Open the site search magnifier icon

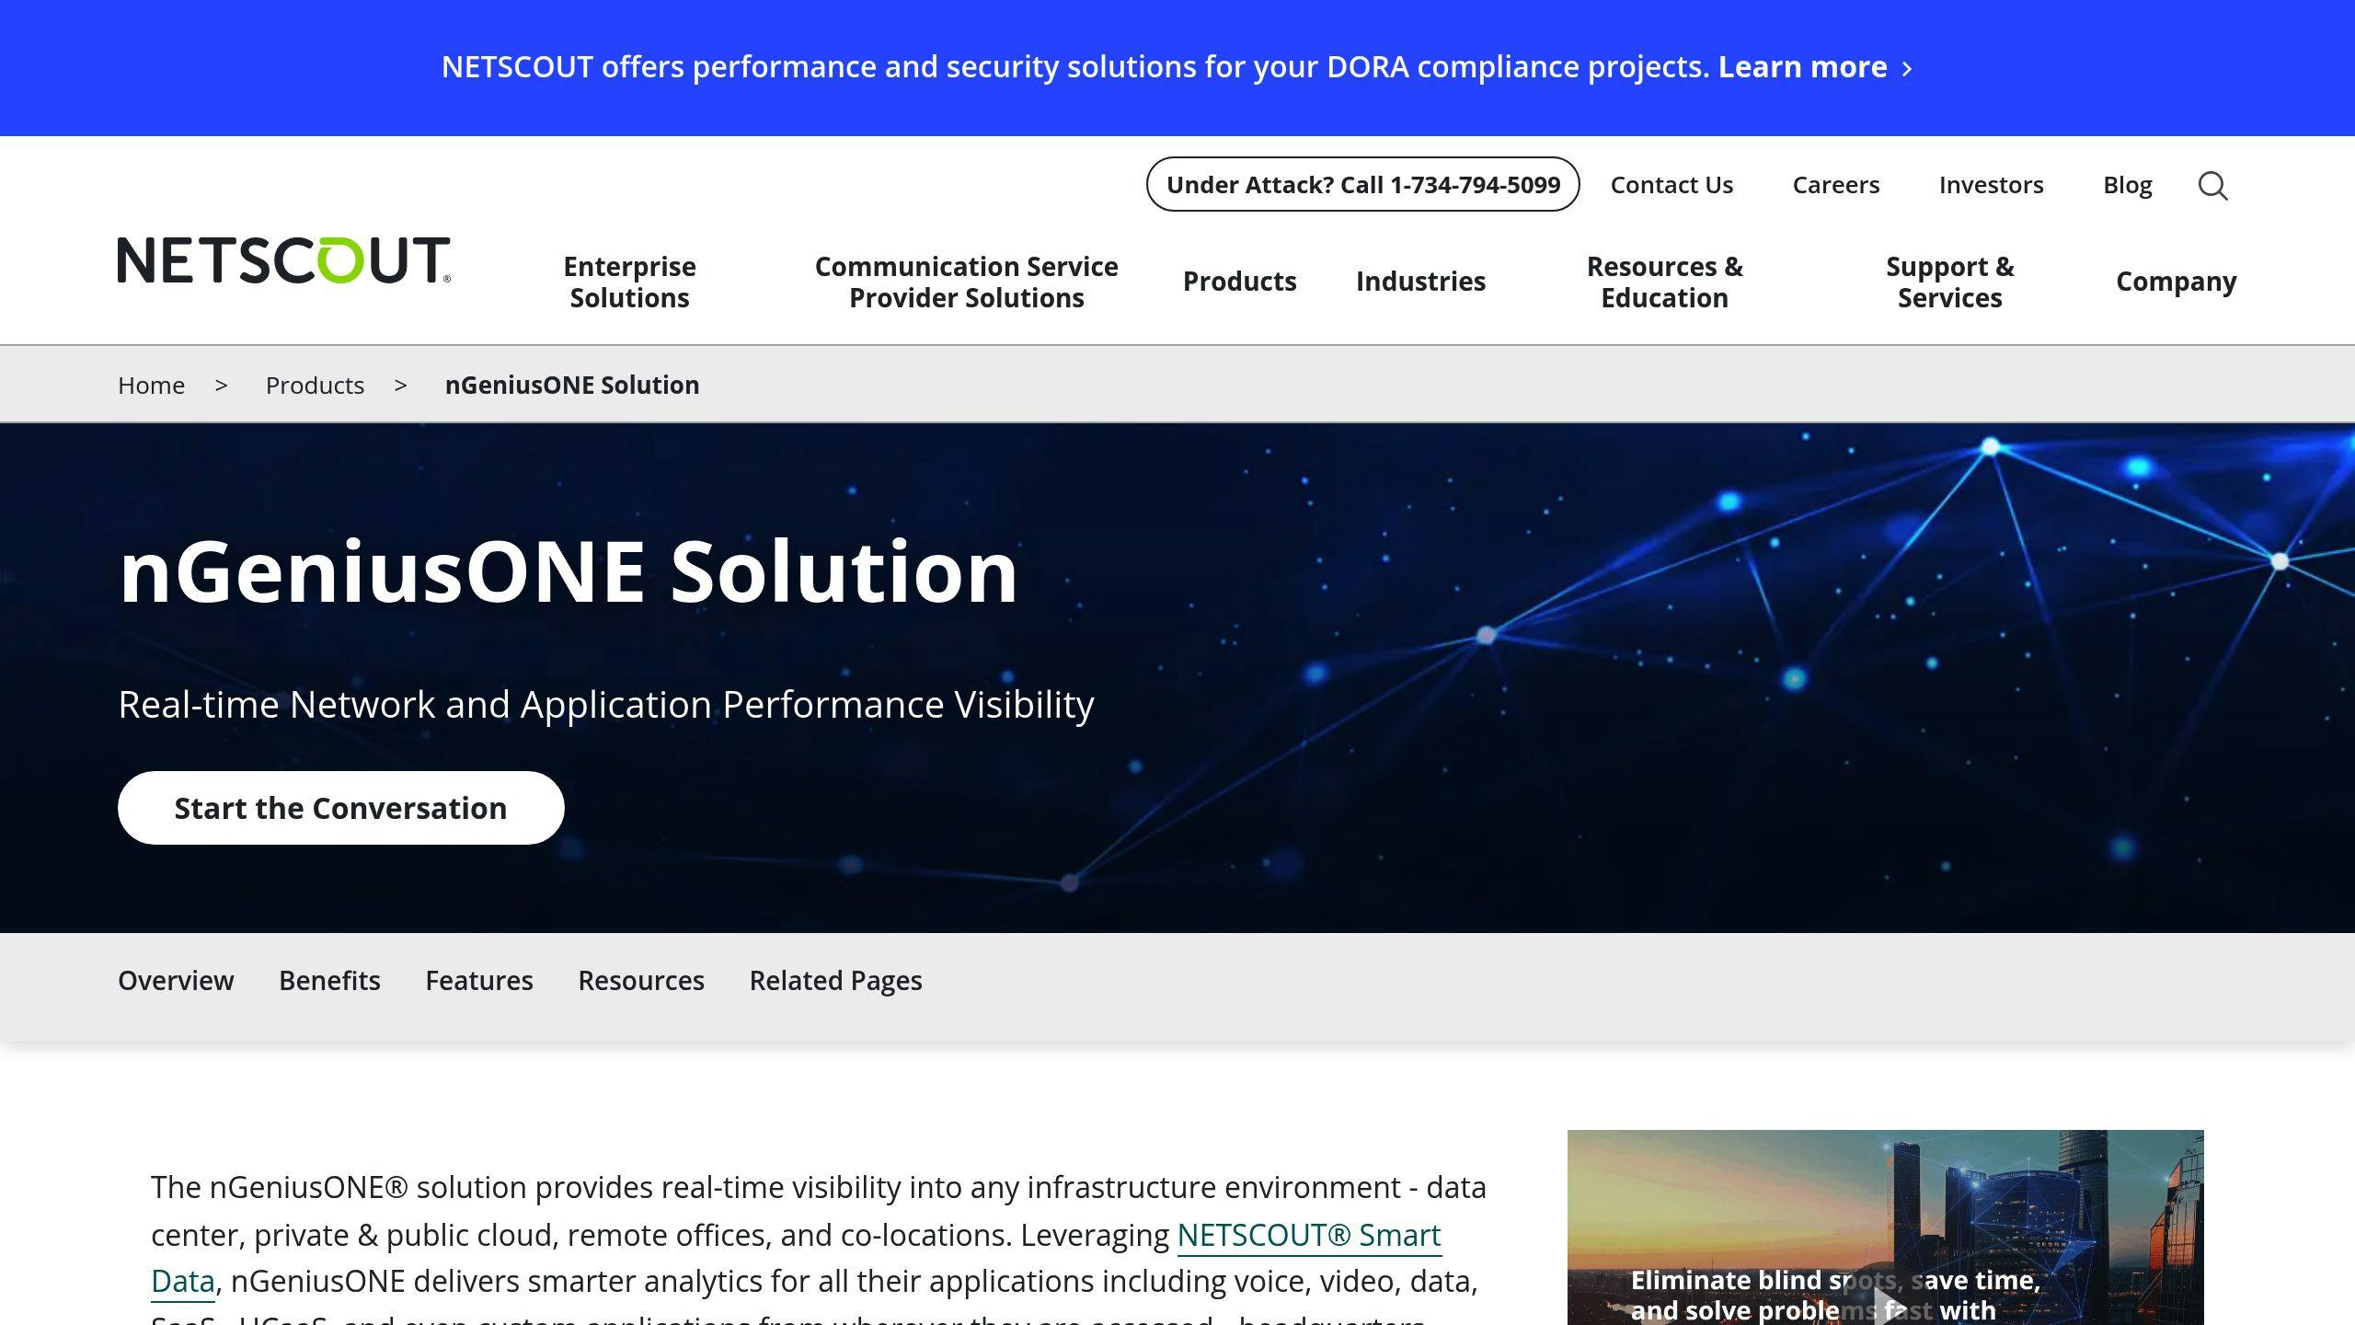[2212, 185]
